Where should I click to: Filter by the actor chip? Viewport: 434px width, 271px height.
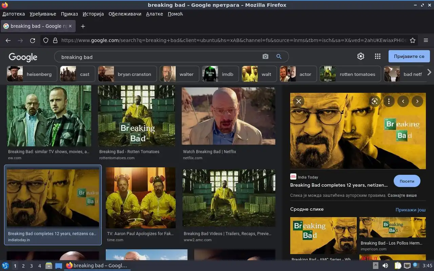(x=298, y=74)
